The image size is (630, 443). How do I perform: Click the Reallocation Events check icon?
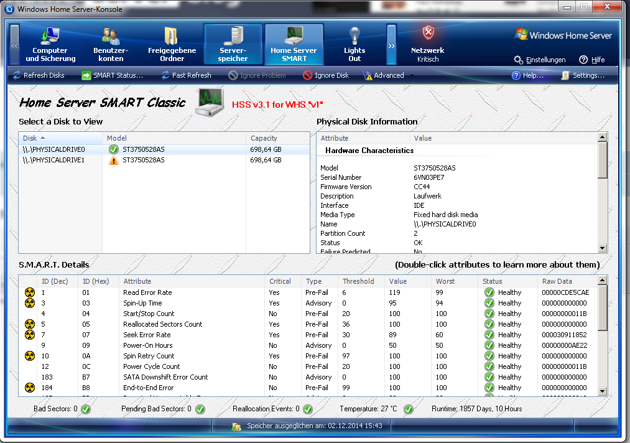tap(308, 409)
